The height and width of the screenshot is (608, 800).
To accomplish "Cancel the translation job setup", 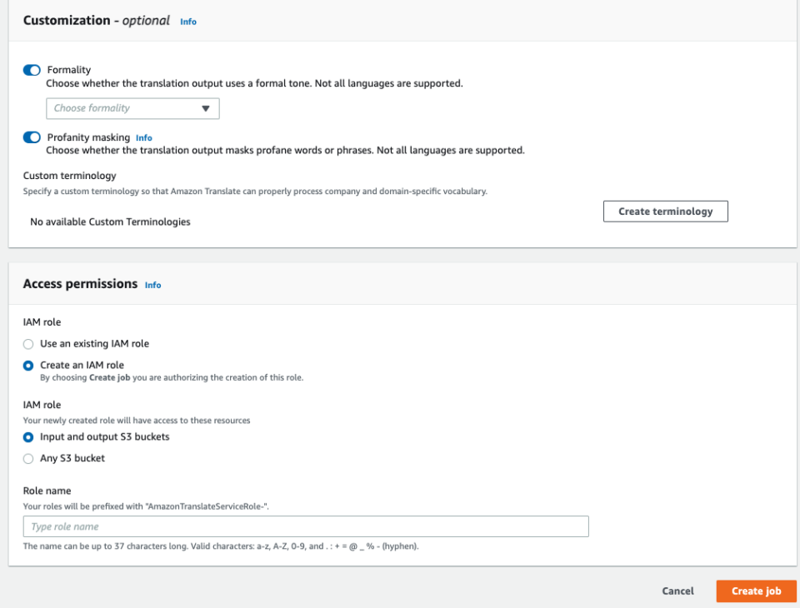I will (677, 591).
